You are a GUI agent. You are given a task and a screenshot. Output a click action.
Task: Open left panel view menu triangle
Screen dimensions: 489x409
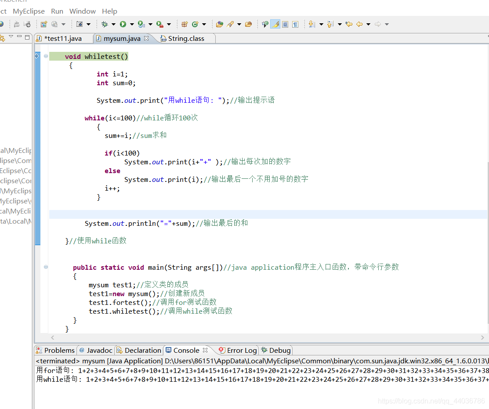pyautogui.click(x=11, y=36)
